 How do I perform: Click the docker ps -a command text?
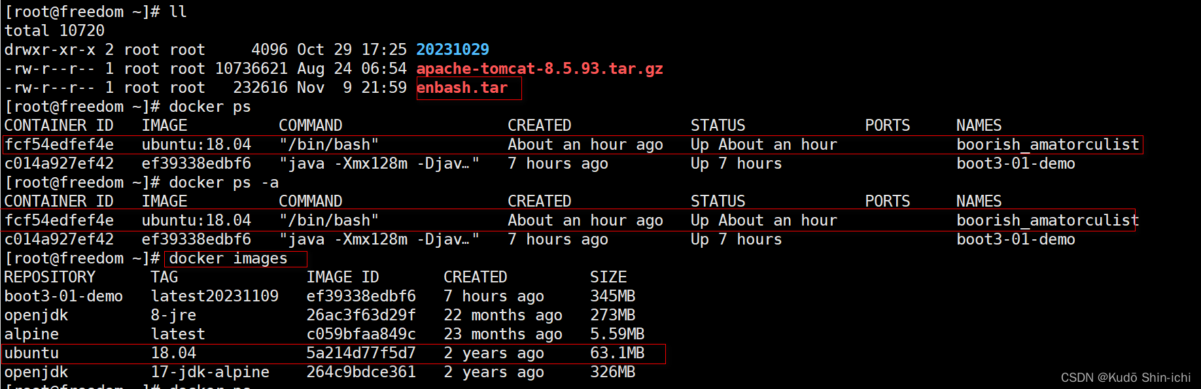[x=223, y=183]
